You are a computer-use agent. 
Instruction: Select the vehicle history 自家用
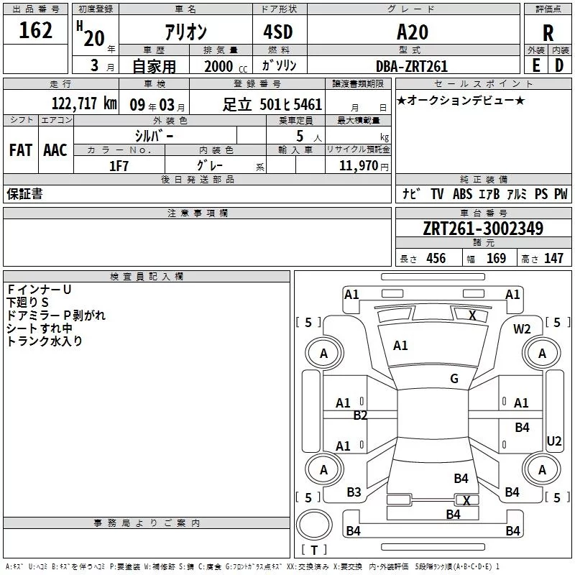(154, 66)
